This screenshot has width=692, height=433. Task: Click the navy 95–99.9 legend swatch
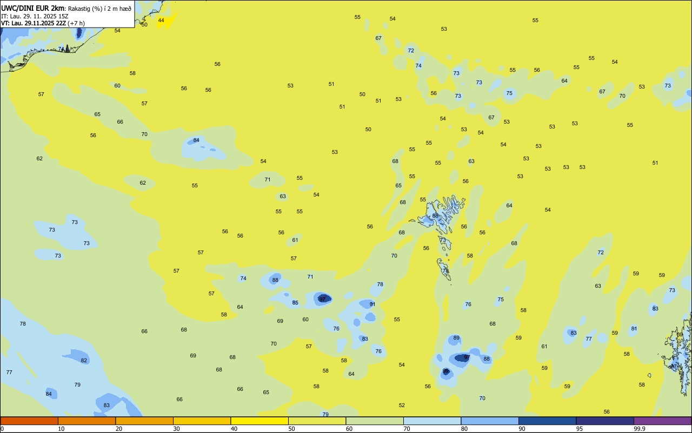[x=605, y=421]
